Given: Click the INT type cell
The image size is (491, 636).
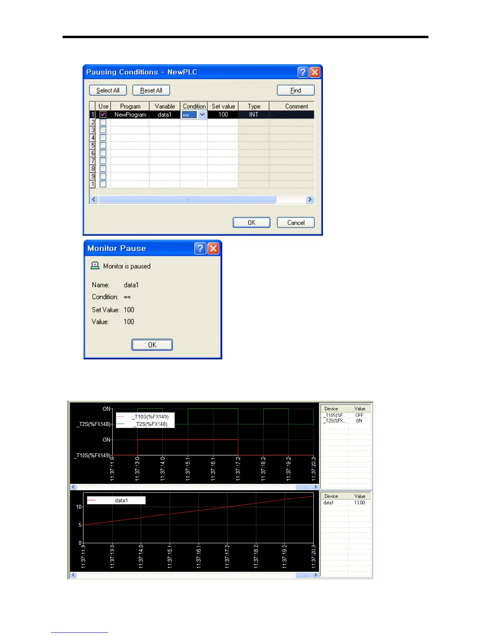Looking at the screenshot, I should [254, 114].
